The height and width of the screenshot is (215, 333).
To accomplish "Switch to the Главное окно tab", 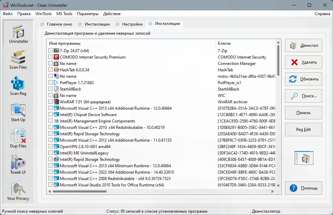I will coord(56,24).
